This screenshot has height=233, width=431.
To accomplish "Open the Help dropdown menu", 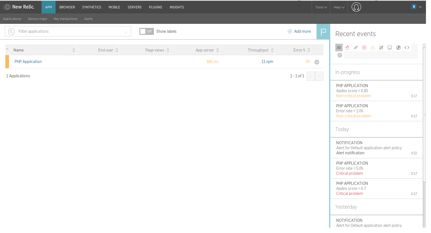I will click(x=339, y=7).
